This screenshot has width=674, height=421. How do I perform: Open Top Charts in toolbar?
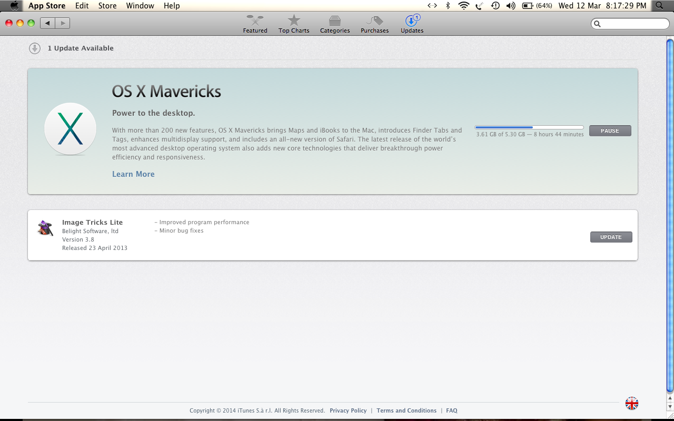tap(294, 24)
